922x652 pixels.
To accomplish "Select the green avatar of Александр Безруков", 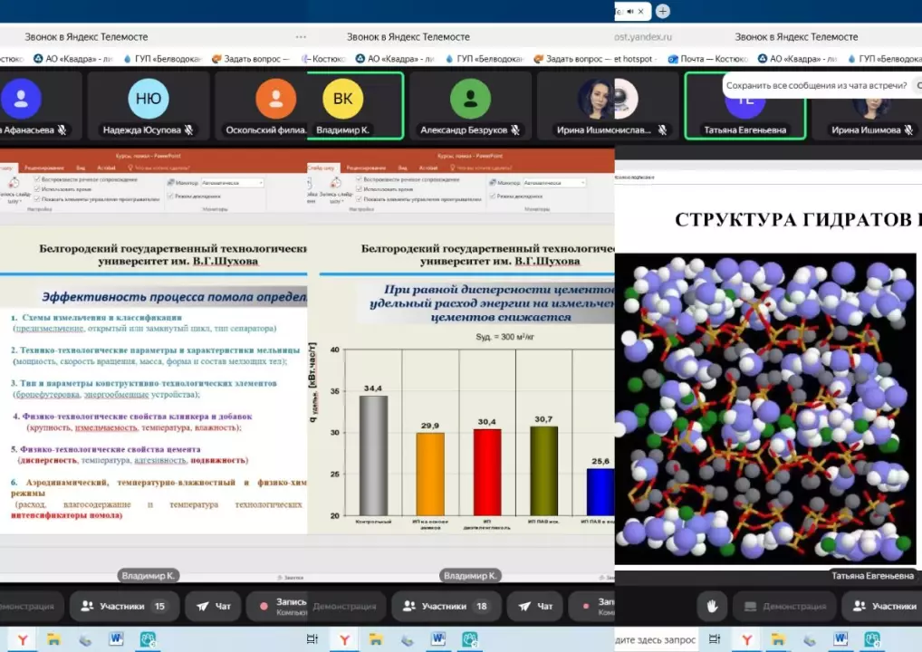I will coord(470,99).
